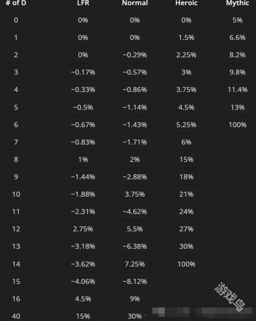Click the Normal 7.25% value
This screenshot has height=321, width=256.
click(135, 264)
